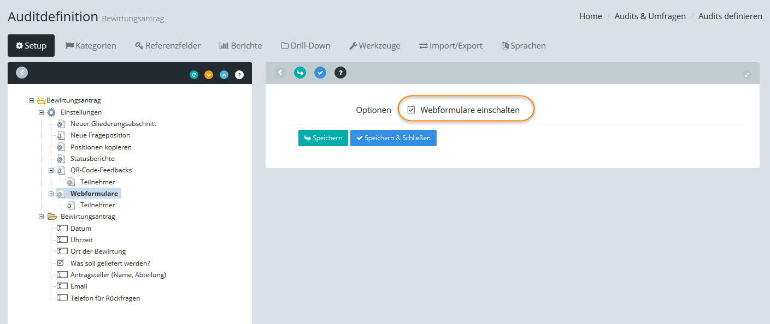The height and width of the screenshot is (324, 770).
Task: Click the Speichern & Schließen button
Action: (x=393, y=138)
